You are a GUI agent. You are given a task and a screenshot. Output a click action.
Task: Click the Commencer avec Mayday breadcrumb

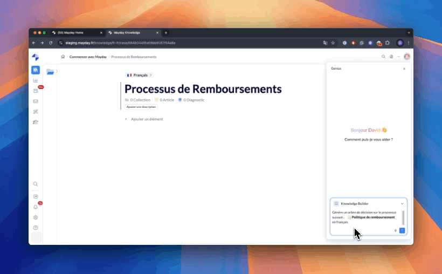tap(88, 57)
